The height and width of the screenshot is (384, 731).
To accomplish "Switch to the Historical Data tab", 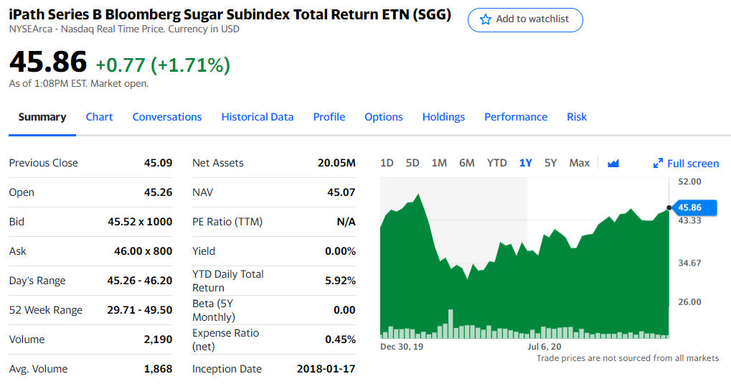I will pyautogui.click(x=257, y=117).
